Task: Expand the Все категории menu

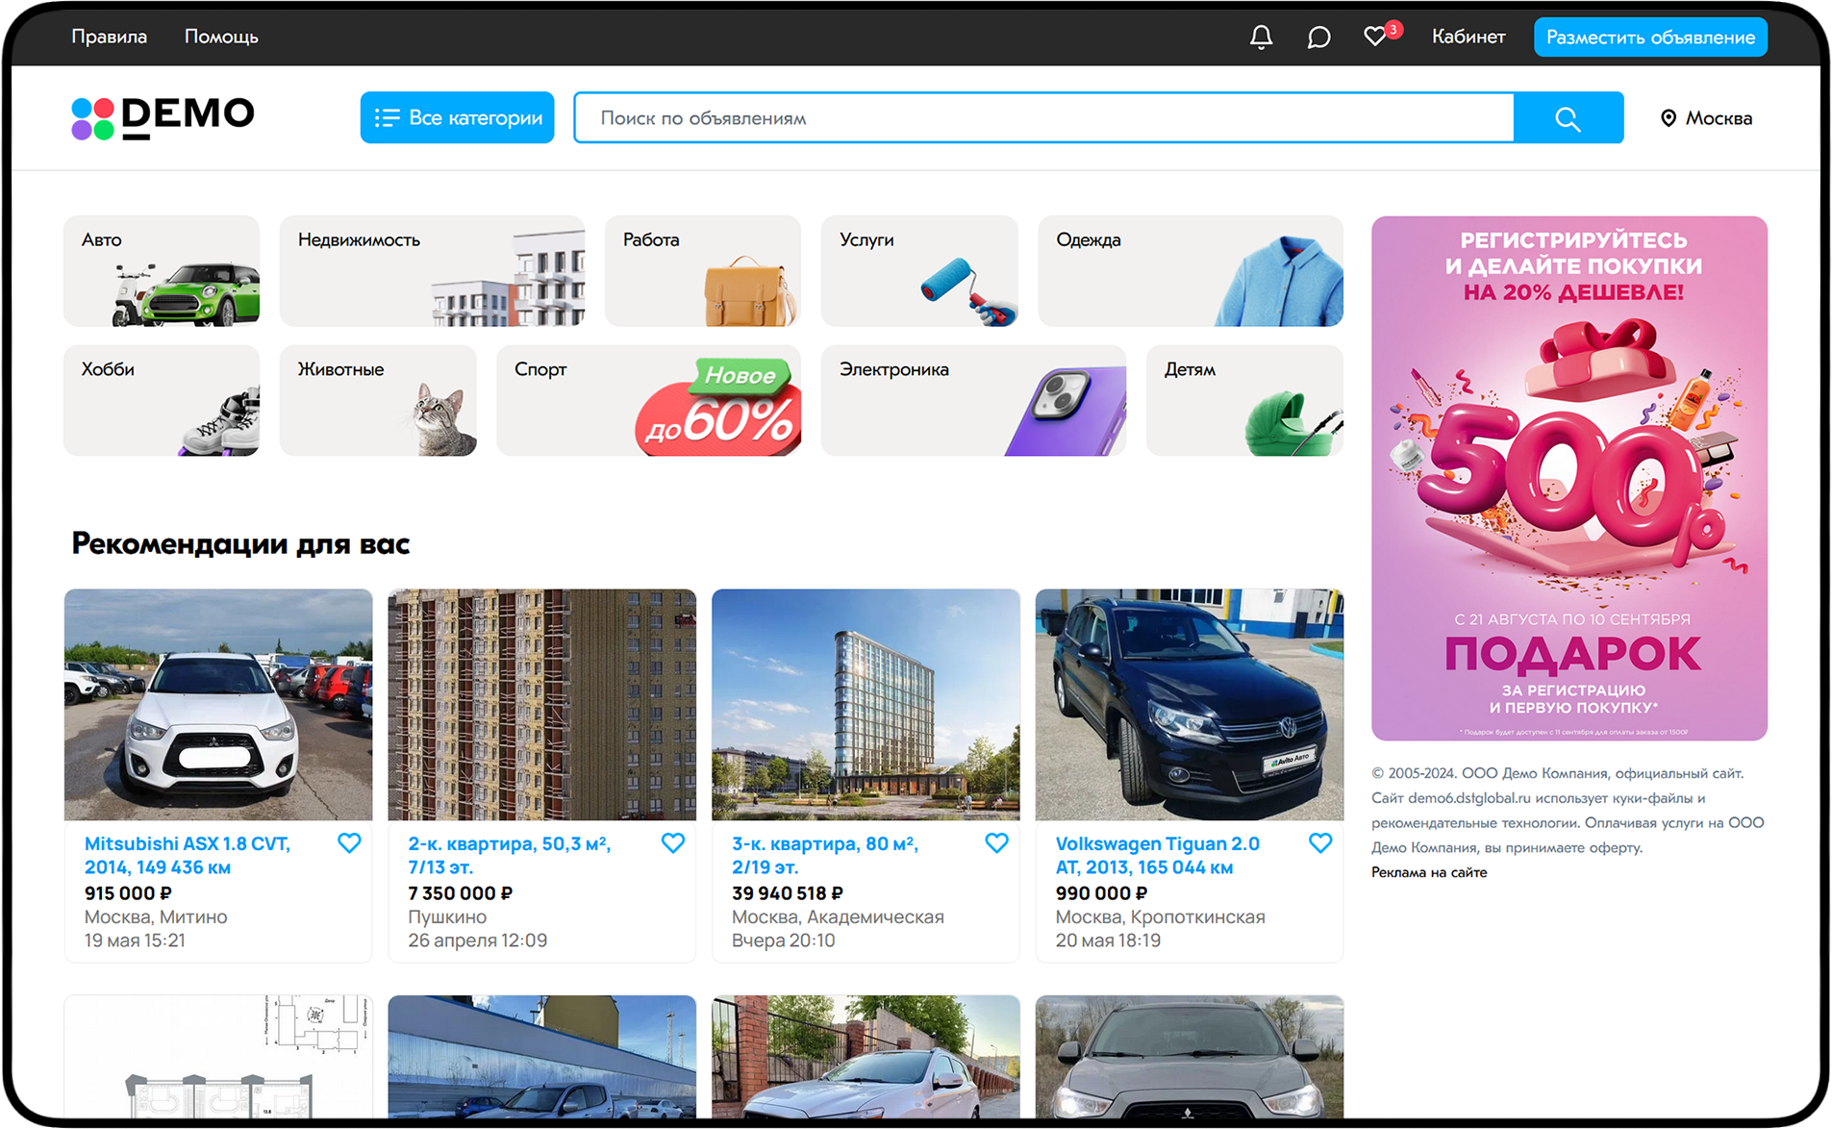Action: (x=457, y=117)
